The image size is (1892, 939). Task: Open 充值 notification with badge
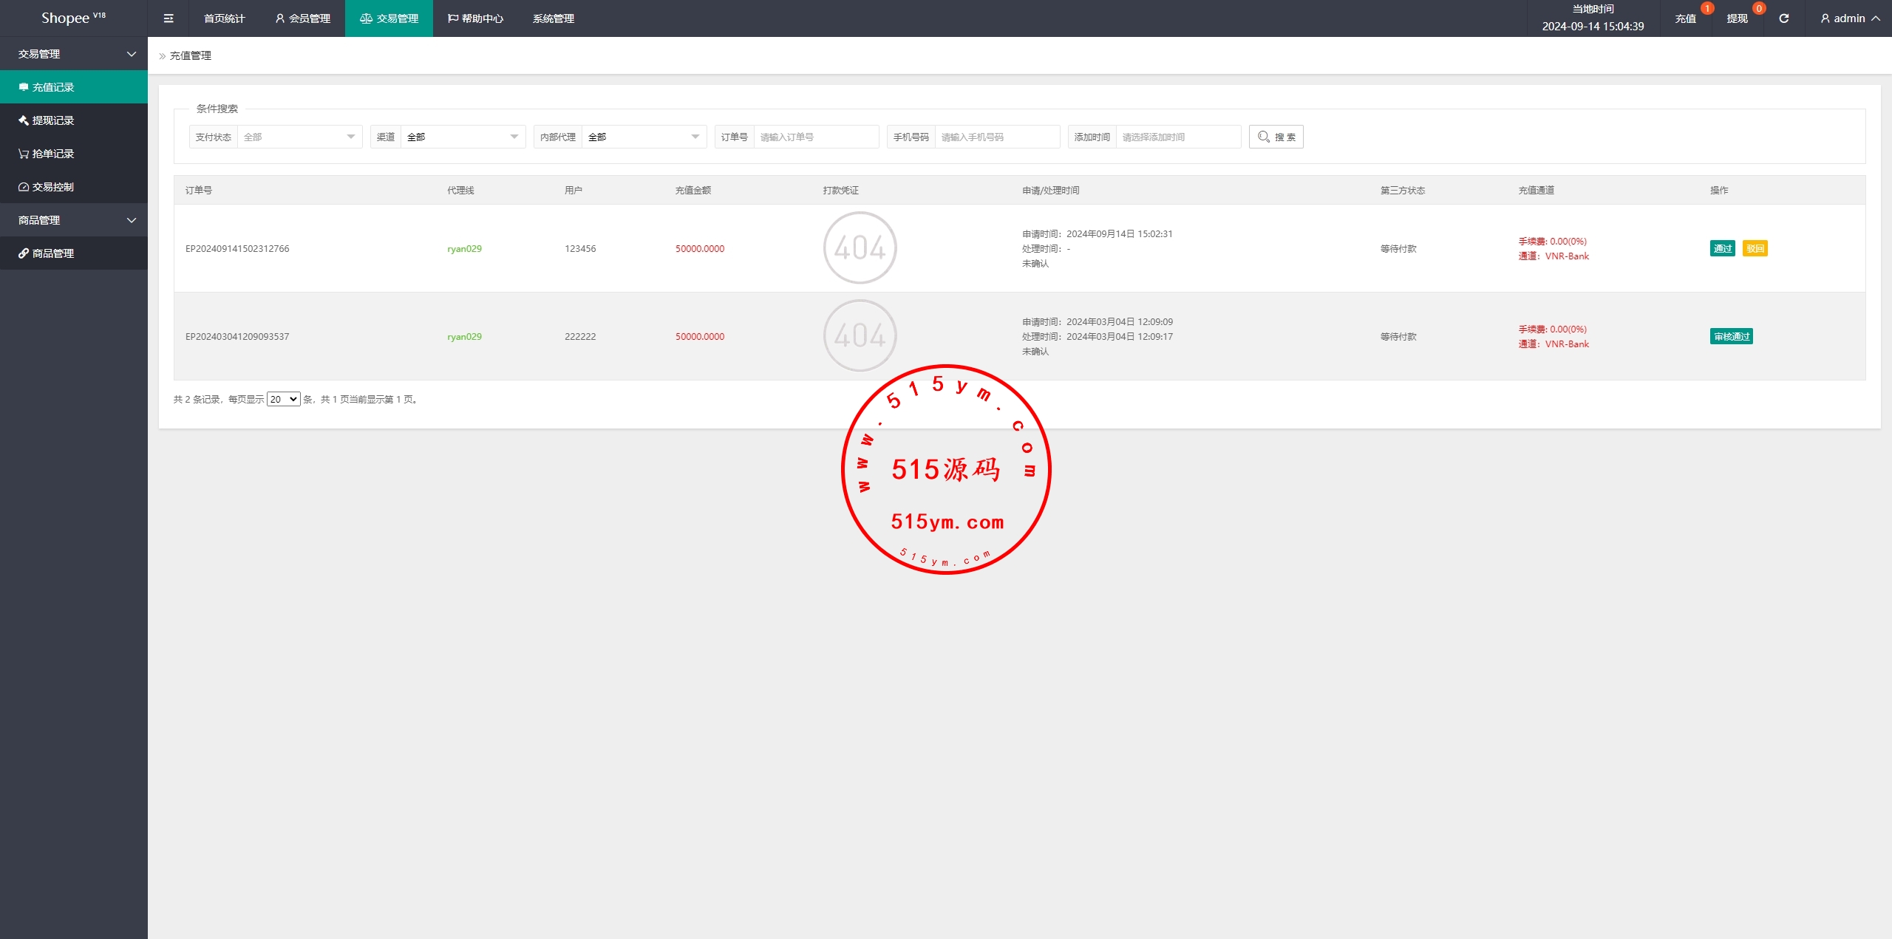(1685, 18)
